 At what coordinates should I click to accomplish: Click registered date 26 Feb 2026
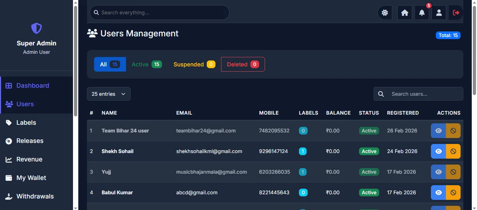click(402, 131)
